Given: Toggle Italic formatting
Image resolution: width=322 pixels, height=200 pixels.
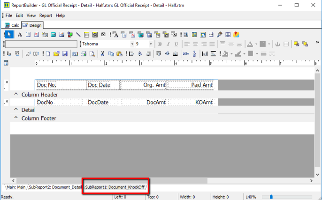Looking at the screenshot, I should coord(168,44).
